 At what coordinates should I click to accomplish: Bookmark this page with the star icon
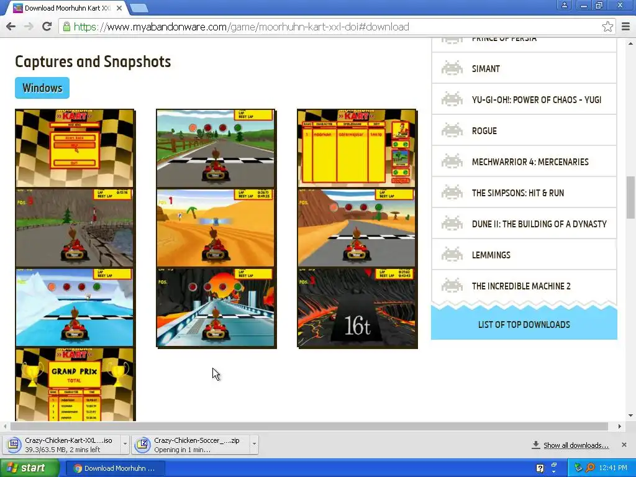tap(607, 27)
